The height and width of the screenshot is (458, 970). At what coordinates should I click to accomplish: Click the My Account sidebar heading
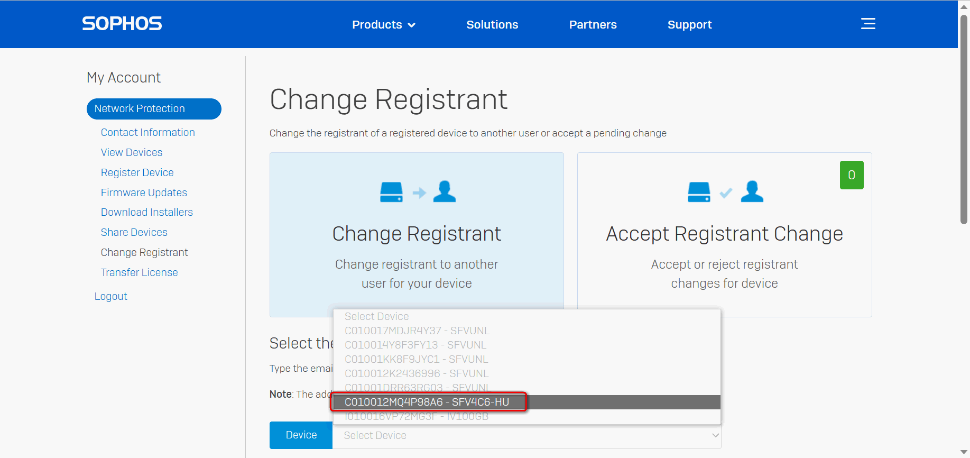(x=124, y=78)
